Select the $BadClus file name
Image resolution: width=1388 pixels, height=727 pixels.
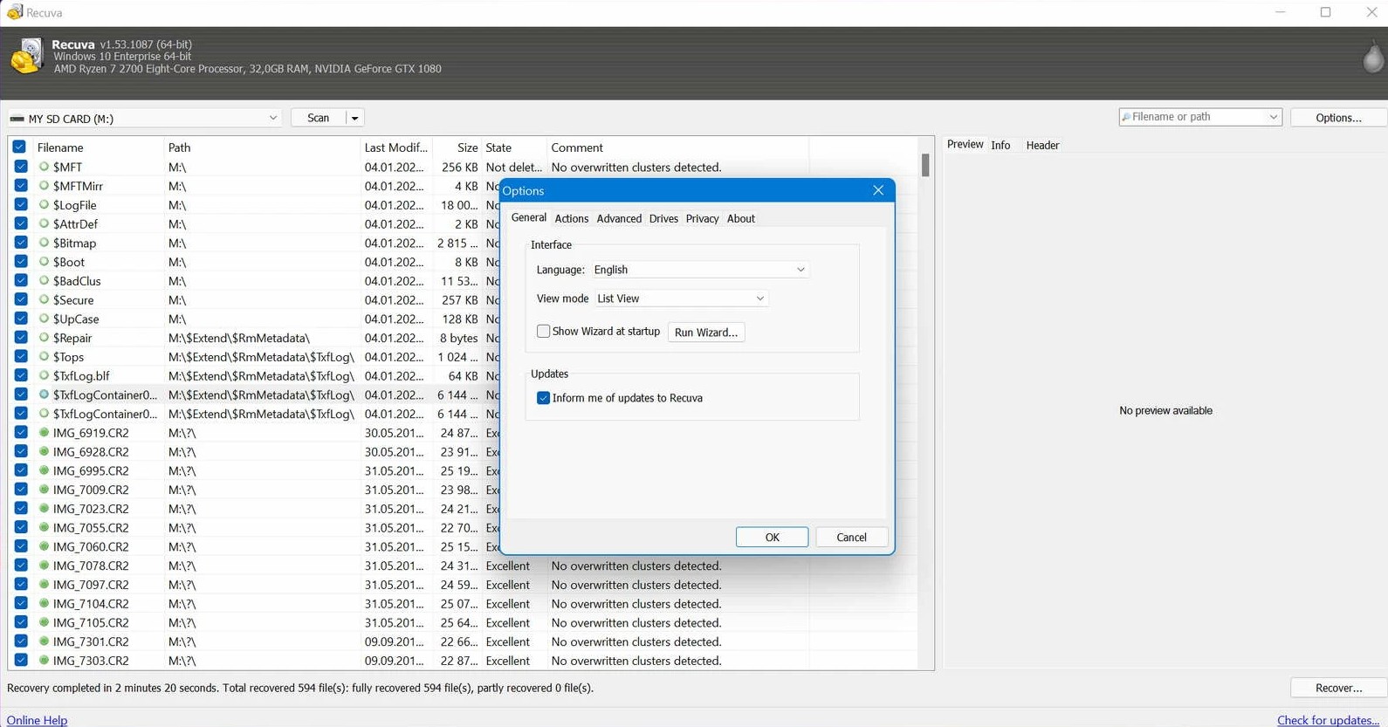pos(77,281)
